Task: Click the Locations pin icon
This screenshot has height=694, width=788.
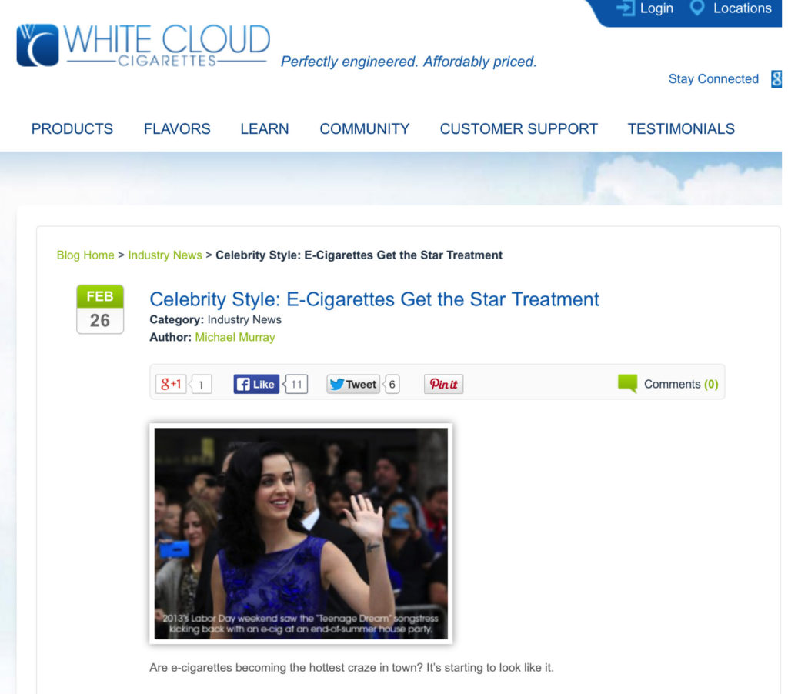Action: click(x=697, y=8)
